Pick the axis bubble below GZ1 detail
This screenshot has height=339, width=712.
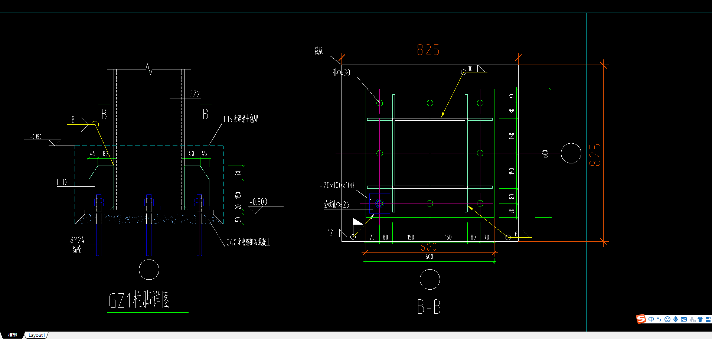coord(149,270)
